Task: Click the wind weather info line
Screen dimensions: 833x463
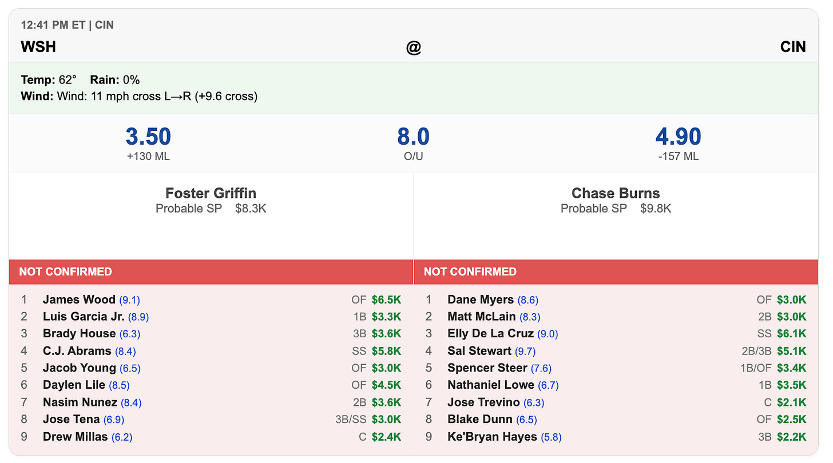Action: [139, 96]
